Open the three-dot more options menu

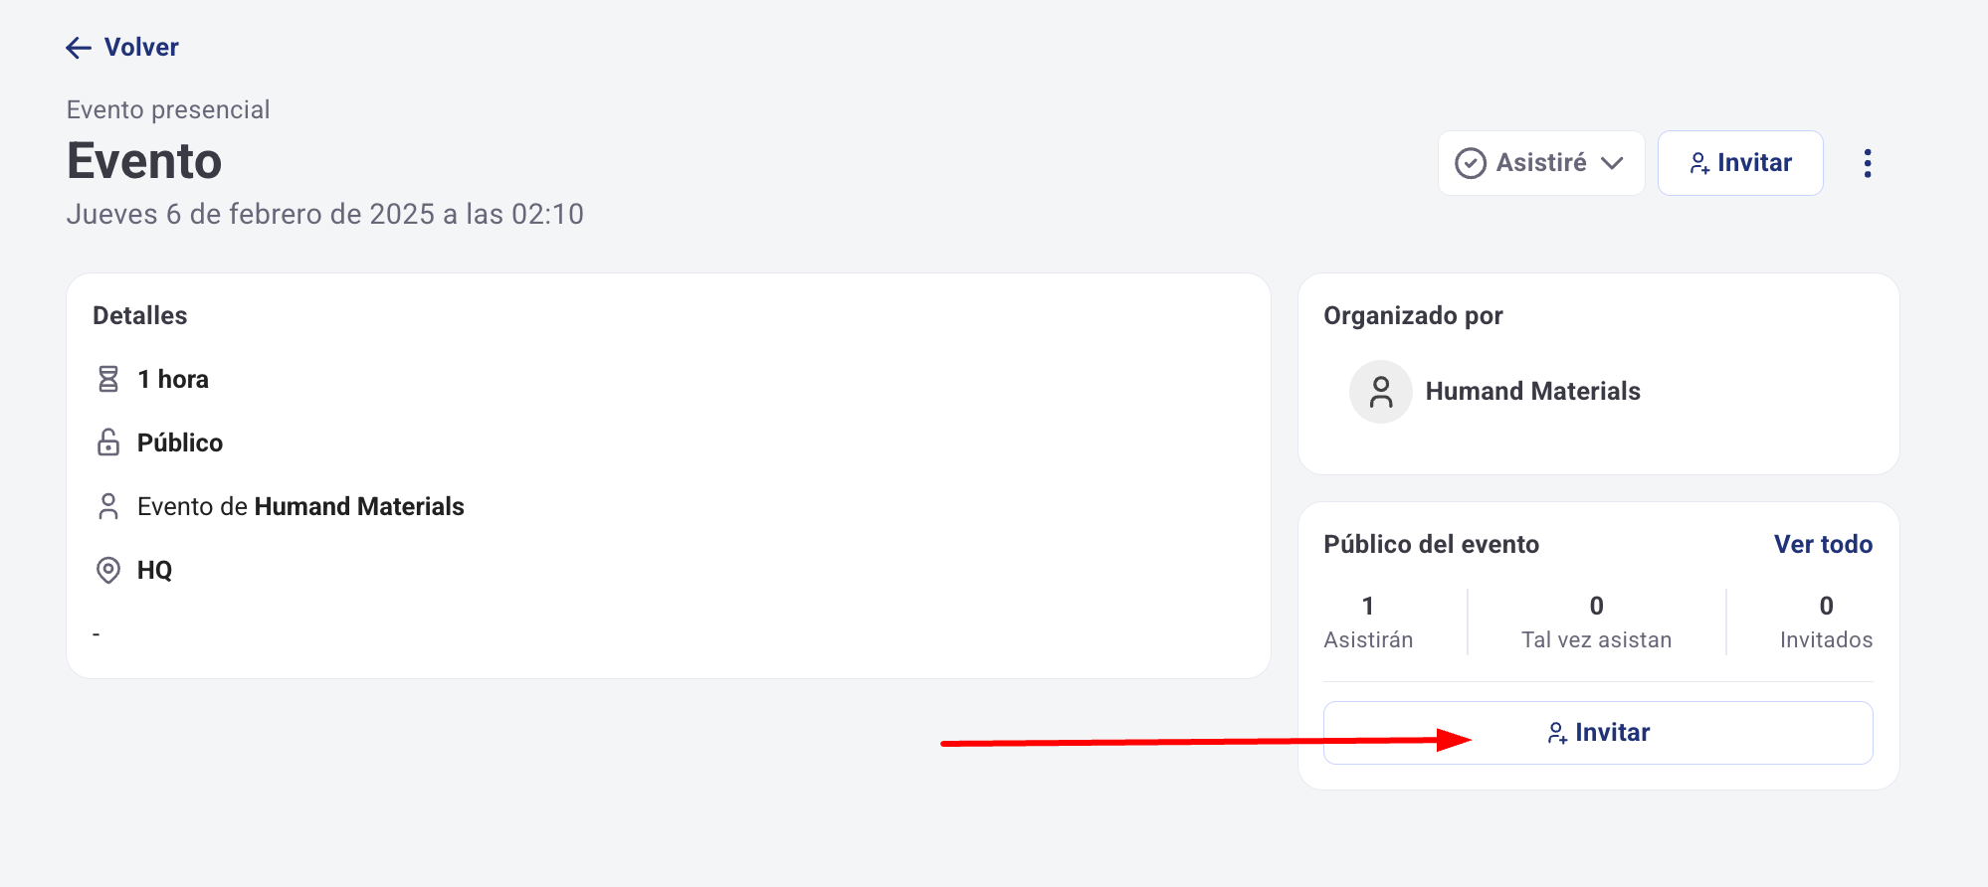coord(1868,163)
